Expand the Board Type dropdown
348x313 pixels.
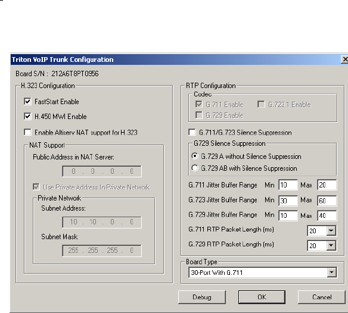tap(331, 273)
